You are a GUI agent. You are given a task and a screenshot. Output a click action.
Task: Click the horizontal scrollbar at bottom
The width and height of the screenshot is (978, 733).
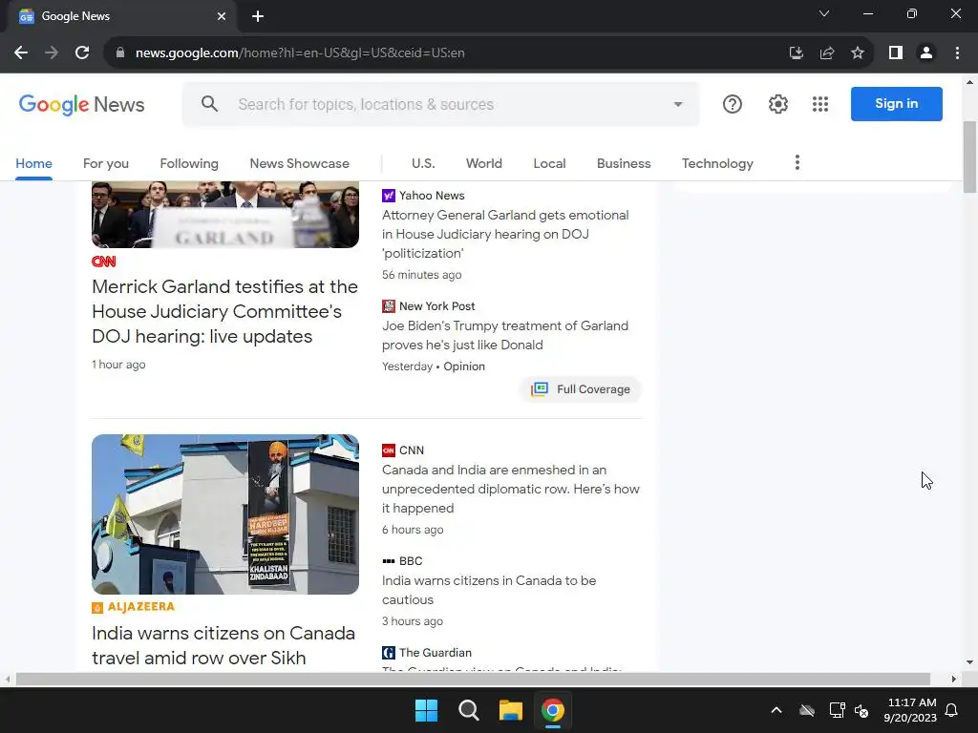tap(473, 679)
